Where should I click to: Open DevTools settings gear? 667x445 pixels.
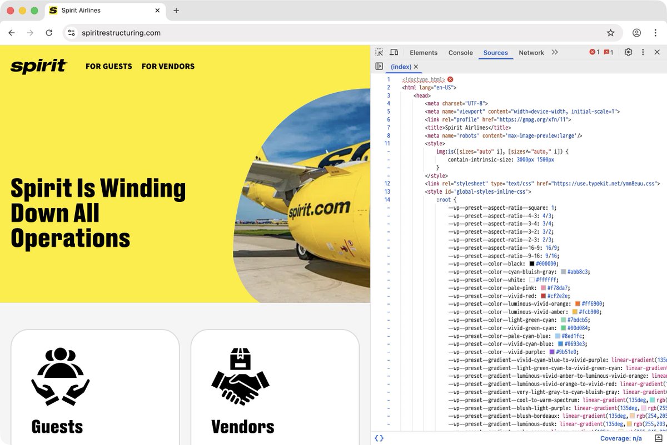pyautogui.click(x=628, y=52)
